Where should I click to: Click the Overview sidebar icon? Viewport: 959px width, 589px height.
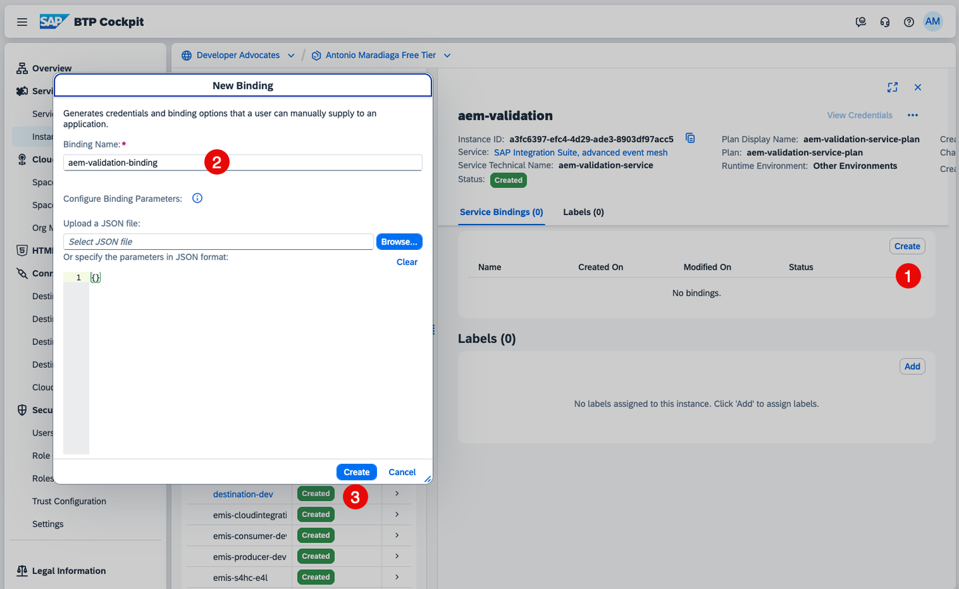point(22,68)
